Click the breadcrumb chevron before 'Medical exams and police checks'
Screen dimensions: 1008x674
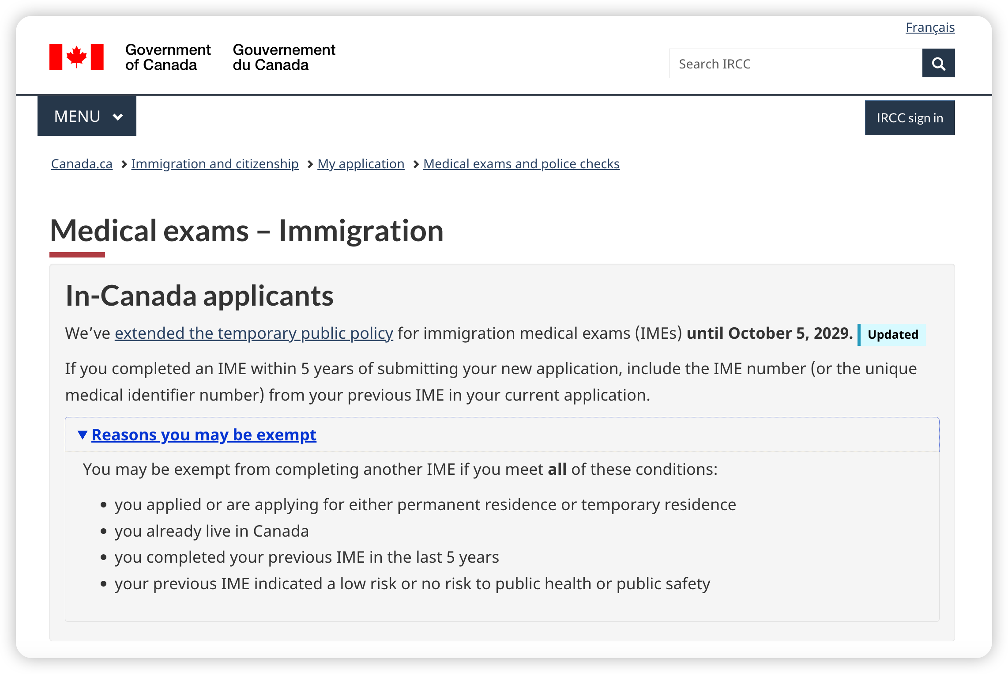(416, 164)
